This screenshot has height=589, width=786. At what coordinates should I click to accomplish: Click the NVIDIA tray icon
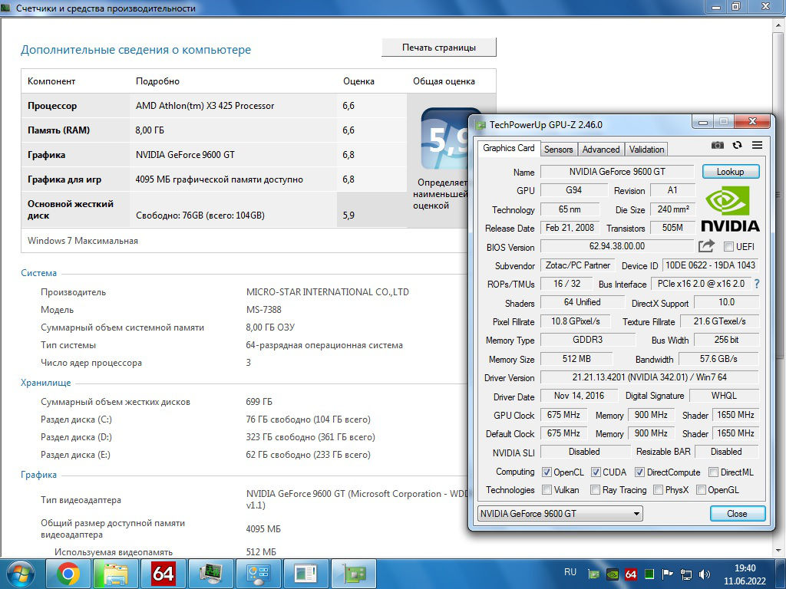pos(612,574)
